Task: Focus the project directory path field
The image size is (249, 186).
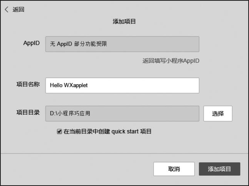Action: pos(122,114)
